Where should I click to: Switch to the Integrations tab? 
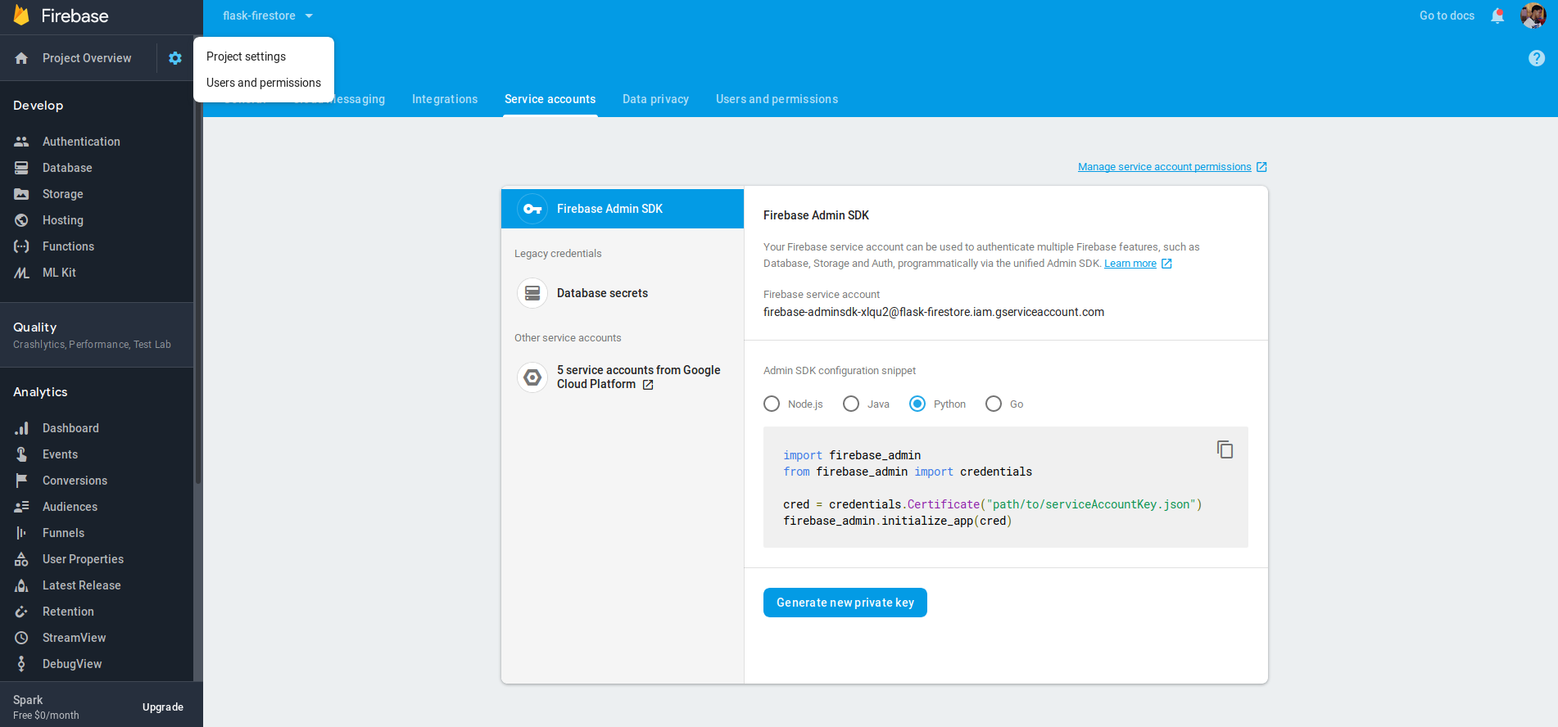coord(445,99)
